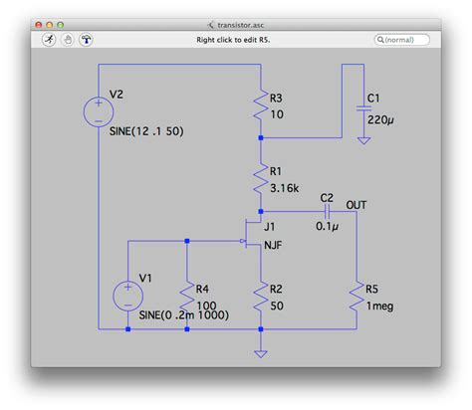The image size is (472, 410).
Task: Click the R3 value 10
Action: pyautogui.click(x=277, y=114)
